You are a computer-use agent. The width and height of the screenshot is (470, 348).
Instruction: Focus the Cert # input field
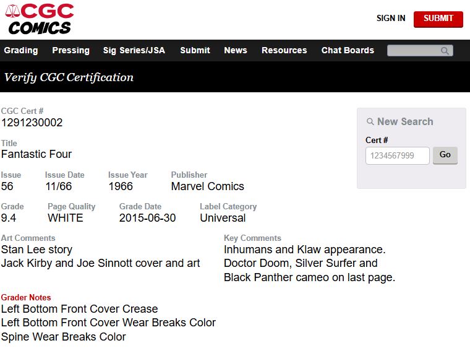tap(397, 155)
